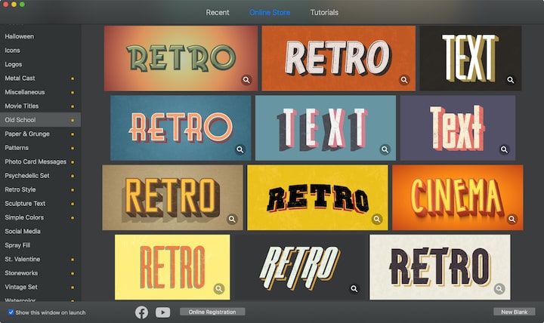544x323 pixels.
Task: Preview CINEMA template using its magnifier icon
Action: 512,219
